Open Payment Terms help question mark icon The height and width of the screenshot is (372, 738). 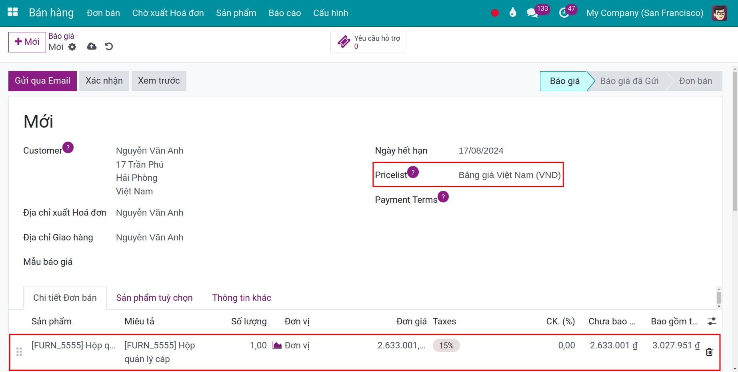(x=443, y=197)
